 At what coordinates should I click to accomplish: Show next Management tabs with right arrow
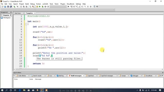11,15
